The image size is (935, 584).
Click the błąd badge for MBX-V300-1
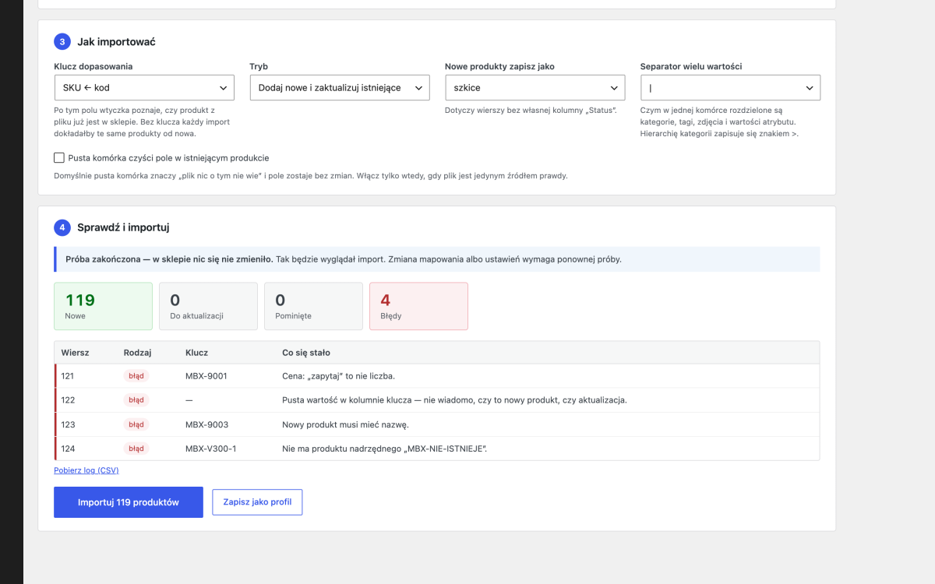pos(136,449)
